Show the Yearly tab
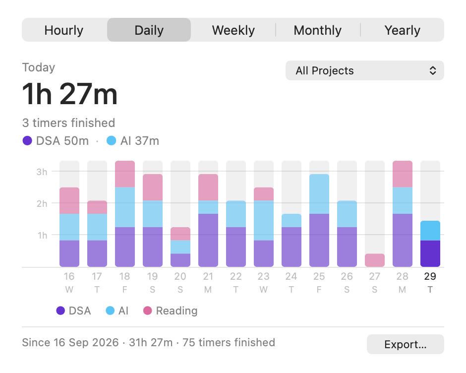Image resolution: width=466 pixels, height=373 pixels. pyautogui.click(x=402, y=30)
